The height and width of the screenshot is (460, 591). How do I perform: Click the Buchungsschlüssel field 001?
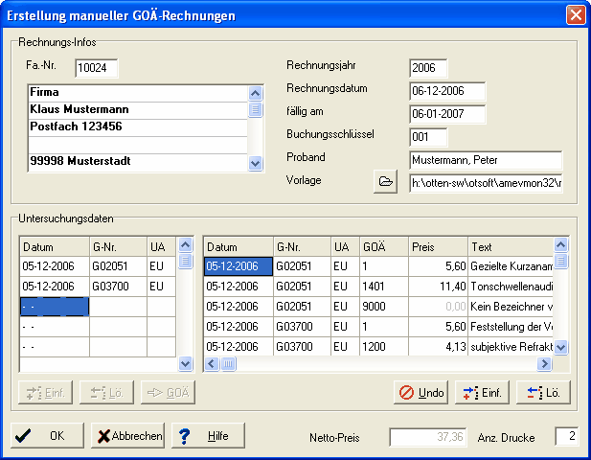428,137
